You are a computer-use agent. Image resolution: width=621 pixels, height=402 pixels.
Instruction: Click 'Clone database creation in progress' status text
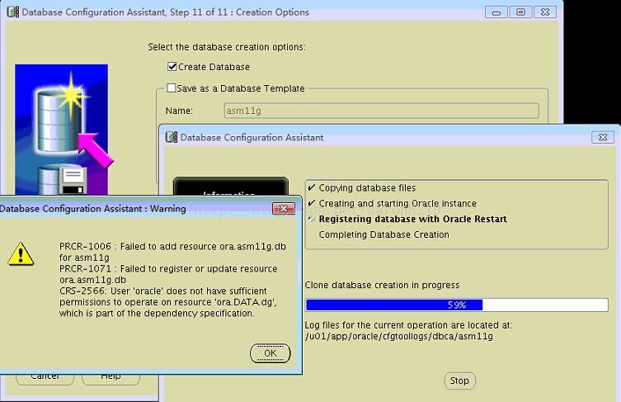[x=382, y=285]
